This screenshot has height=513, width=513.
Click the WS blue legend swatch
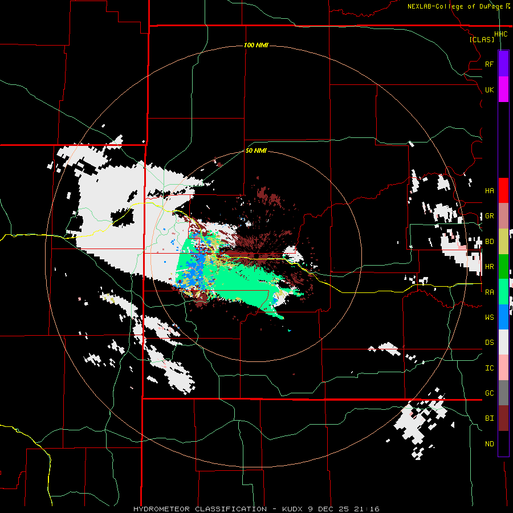(503, 317)
